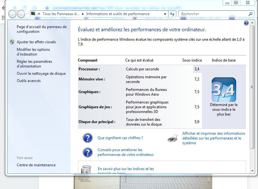Open the recent pages dropdown arrow
This screenshot has height=189, width=258.
[x=27, y=14]
